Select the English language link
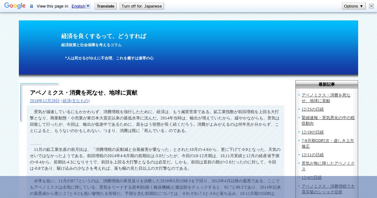 coord(78,6)
